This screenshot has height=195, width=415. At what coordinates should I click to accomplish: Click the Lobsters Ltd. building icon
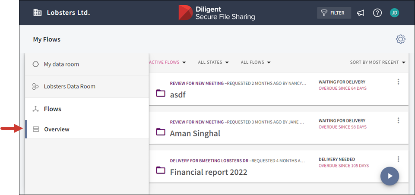38,13
